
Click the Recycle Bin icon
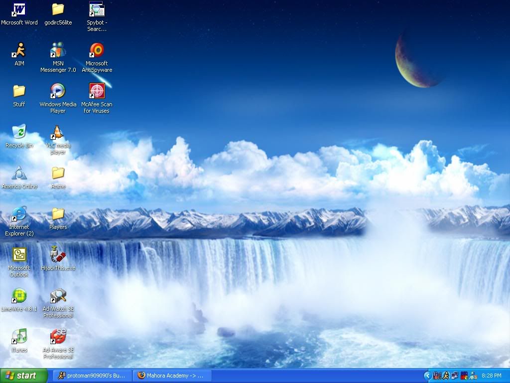(19, 132)
